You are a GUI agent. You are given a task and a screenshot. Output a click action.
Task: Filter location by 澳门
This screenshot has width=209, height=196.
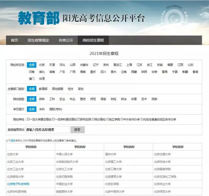point(32,79)
